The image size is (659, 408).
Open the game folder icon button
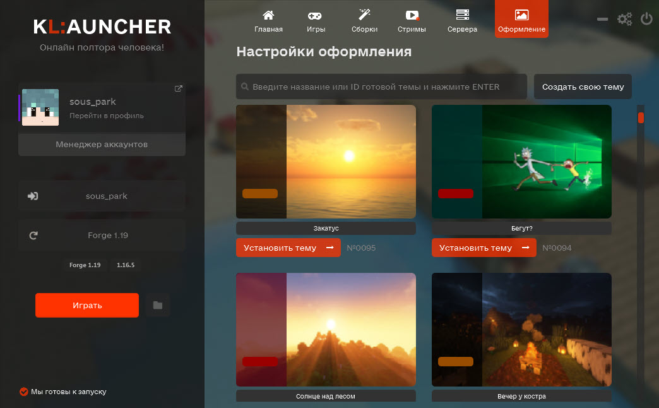coord(158,306)
